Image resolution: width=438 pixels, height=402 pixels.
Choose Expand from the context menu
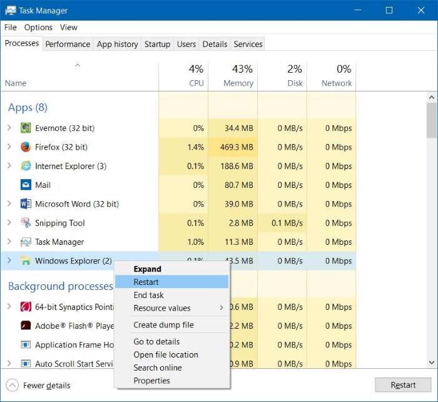point(172,269)
